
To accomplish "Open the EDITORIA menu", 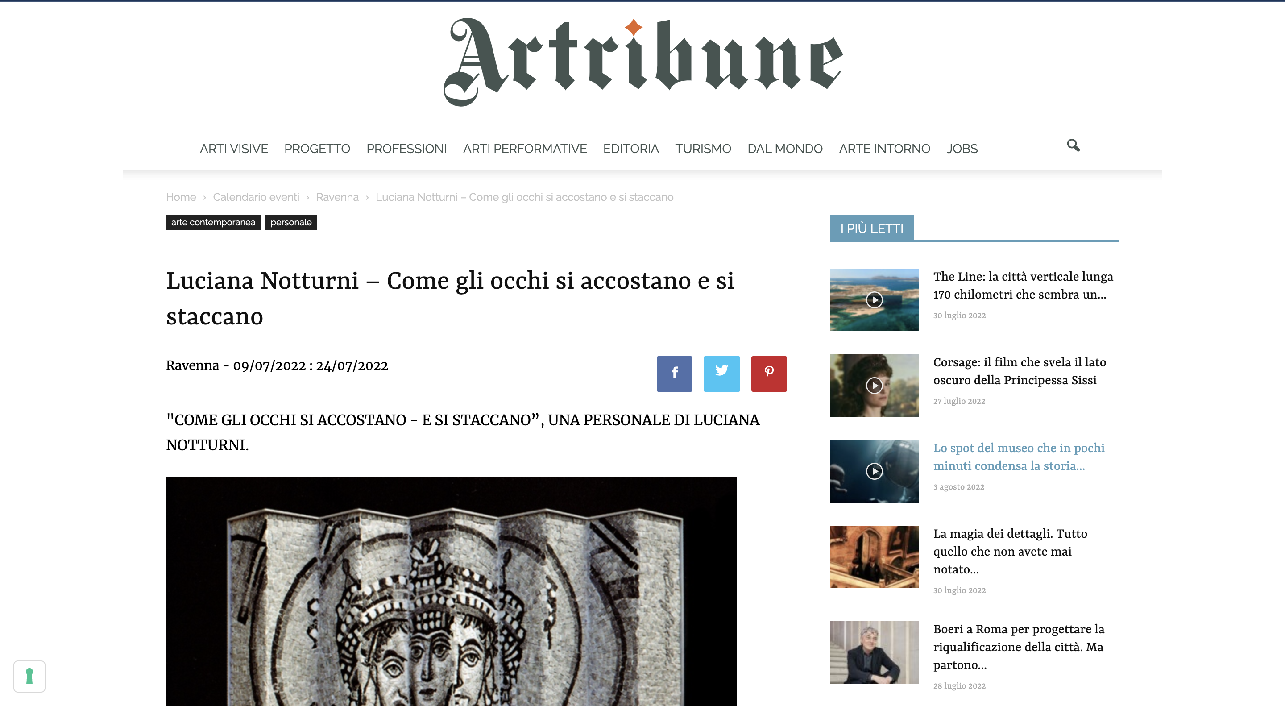I will [x=631, y=149].
